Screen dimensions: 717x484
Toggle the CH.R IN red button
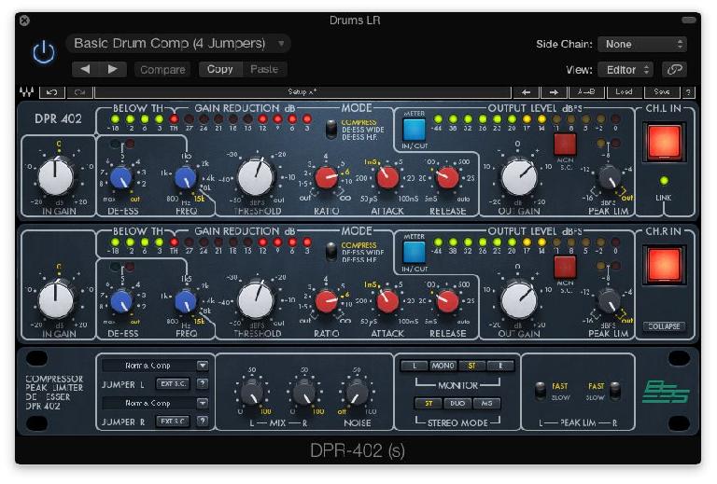(x=665, y=264)
